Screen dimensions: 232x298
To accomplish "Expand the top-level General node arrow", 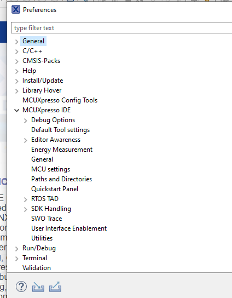I will (17, 42).
